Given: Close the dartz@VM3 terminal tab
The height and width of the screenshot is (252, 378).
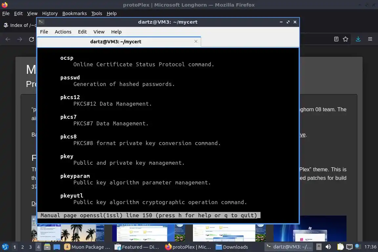Looking at the screenshot, I should pos(196,41).
